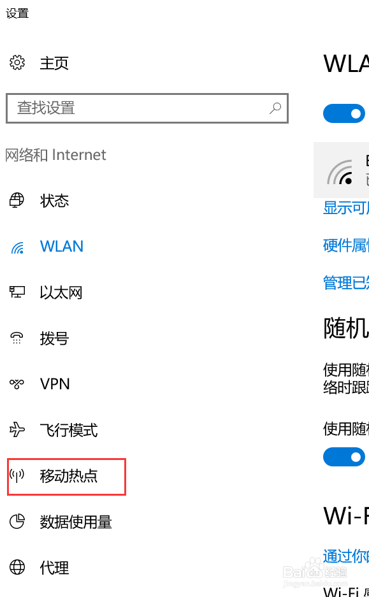Click the VPN icon in sidebar
This screenshot has height=597, width=369.
(x=17, y=384)
